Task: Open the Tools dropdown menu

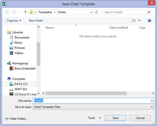Action: (94, 118)
